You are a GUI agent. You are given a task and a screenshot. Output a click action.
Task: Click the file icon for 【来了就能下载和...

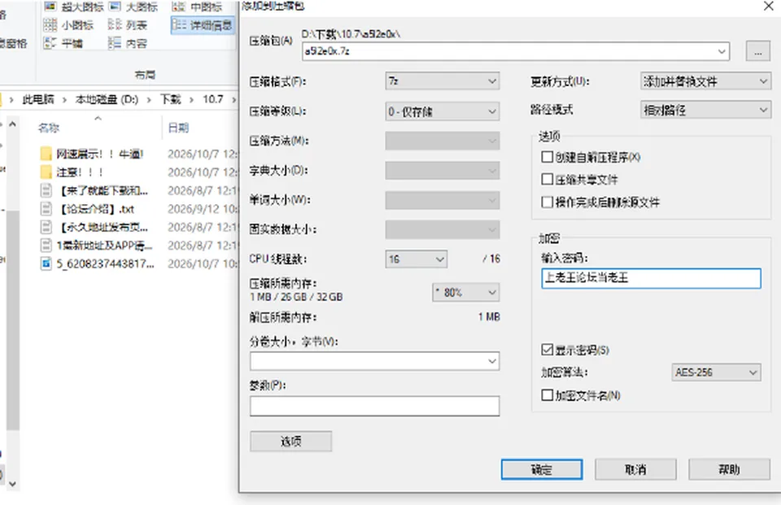click(x=46, y=190)
